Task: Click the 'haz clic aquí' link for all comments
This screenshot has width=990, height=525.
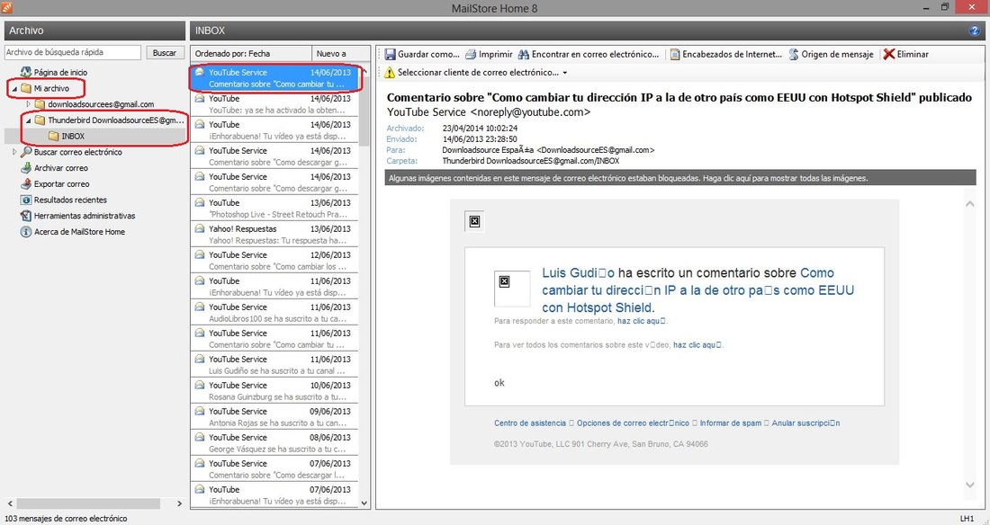Action: [x=697, y=344]
